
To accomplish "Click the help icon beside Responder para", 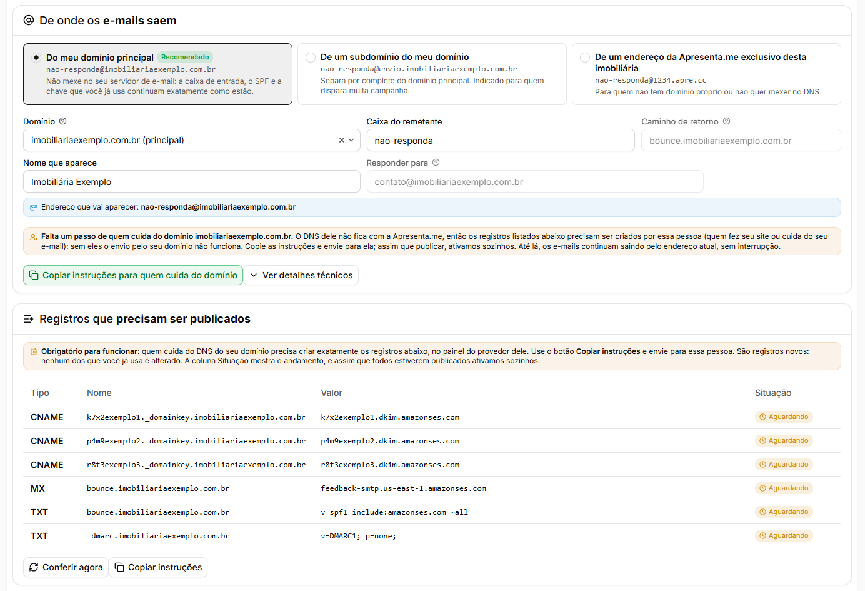I will pos(436,163).
